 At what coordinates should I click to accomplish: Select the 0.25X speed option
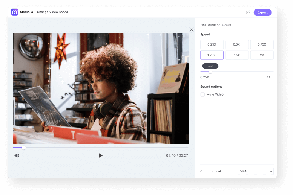click(x=212, y=44)
